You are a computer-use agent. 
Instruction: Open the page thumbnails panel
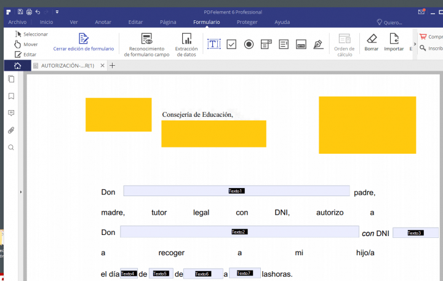pyautogui.click(x=11, y=79)
